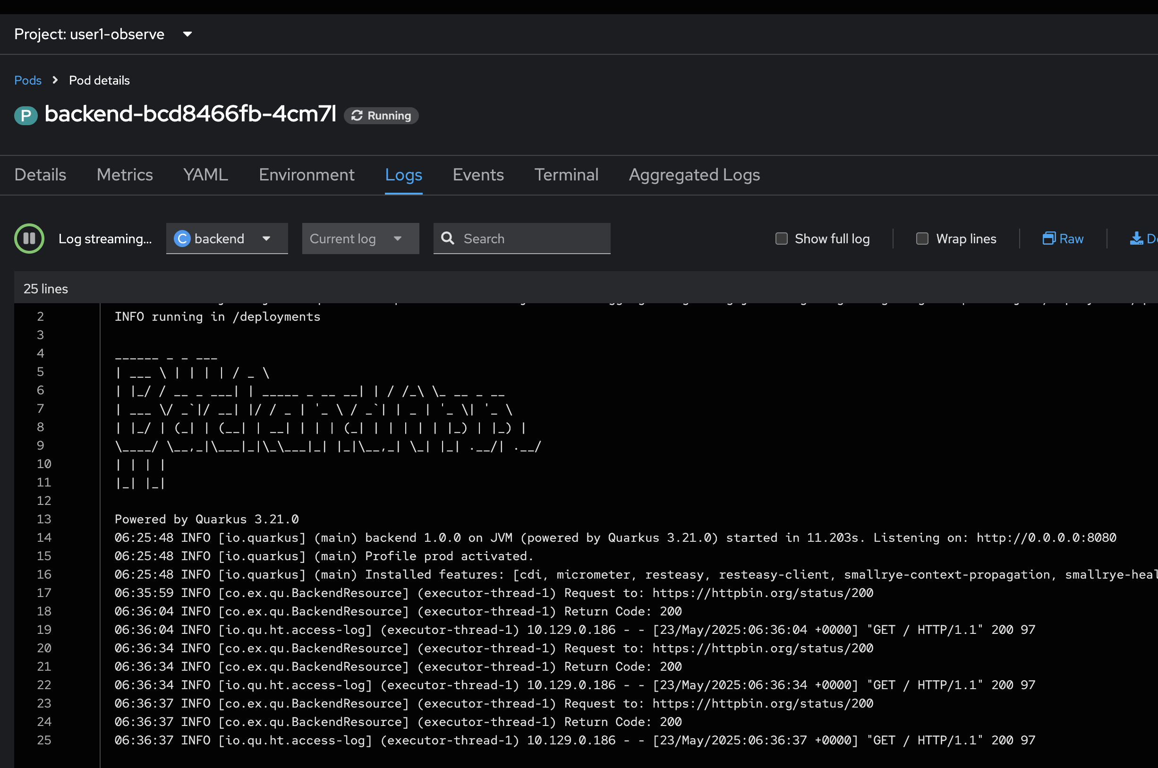Click line number 25 in the gutter
Image resolution: width=1158 pixels, height=768 pixels.
44,741
